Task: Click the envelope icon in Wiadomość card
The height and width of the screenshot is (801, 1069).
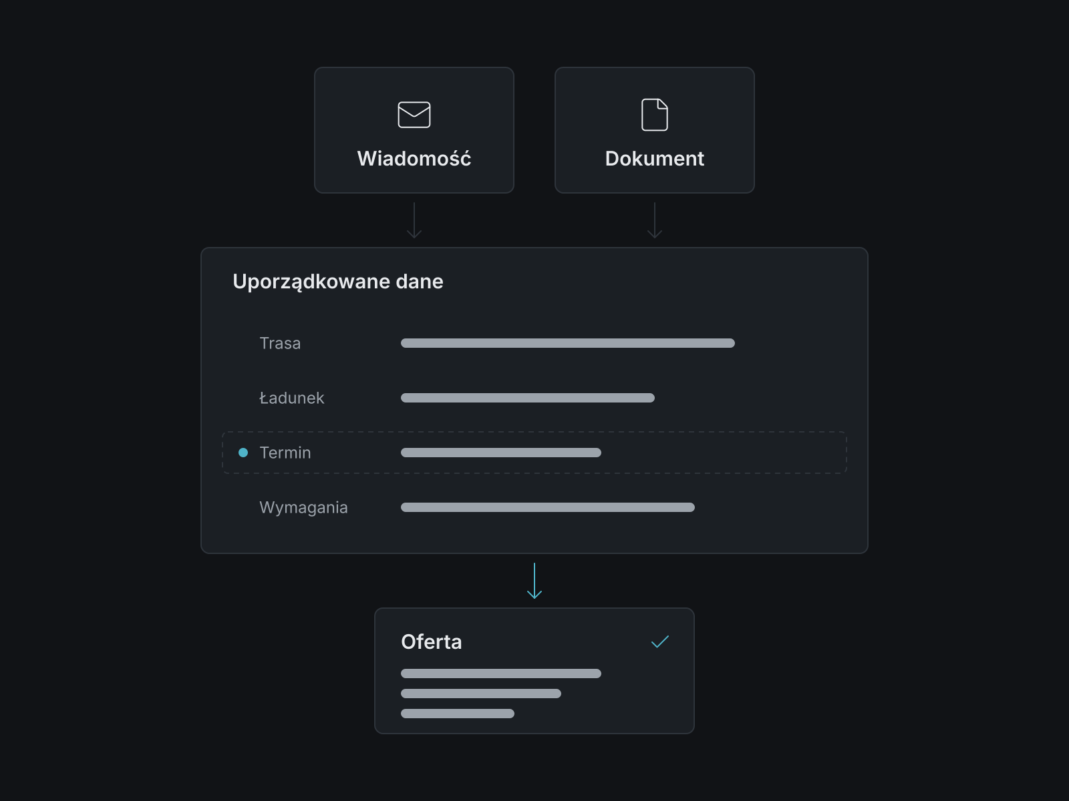Action: [414, 115]
